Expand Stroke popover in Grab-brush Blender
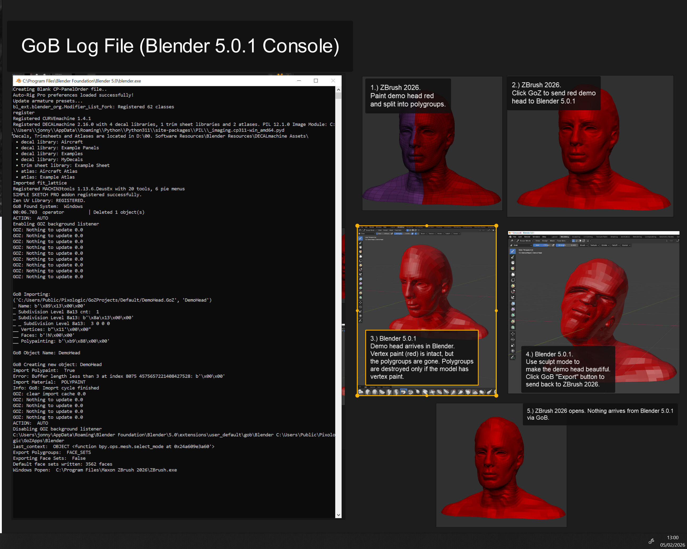The height and width of the screenshot is (549, 687). 605,245
